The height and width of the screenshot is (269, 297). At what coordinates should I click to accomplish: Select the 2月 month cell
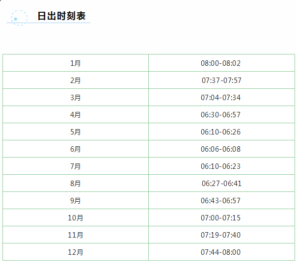76,80
